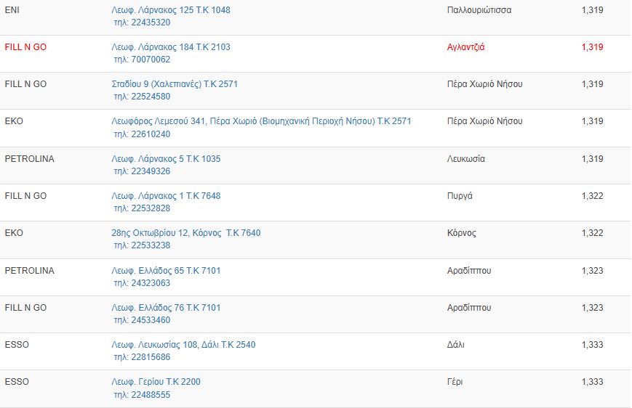Screen dimensions: 632x408
Task: Click the ENI station name
Action: 12,10
